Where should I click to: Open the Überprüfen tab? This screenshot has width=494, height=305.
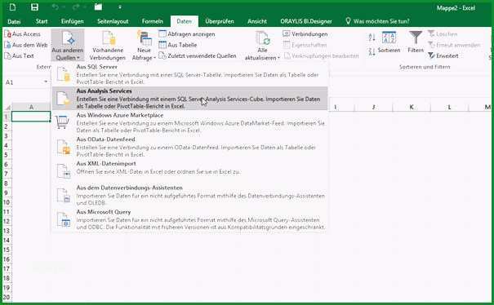(x=220, y=21)
